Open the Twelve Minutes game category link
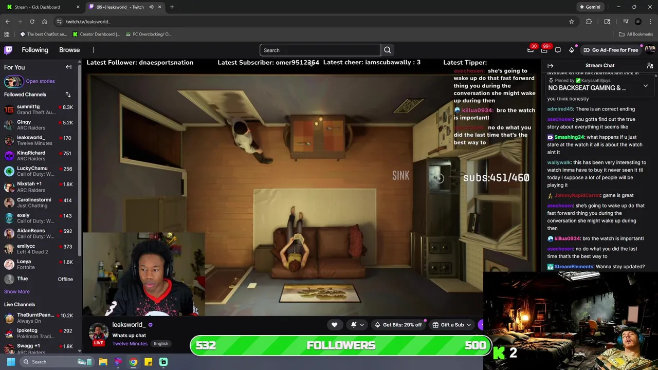 130,344
